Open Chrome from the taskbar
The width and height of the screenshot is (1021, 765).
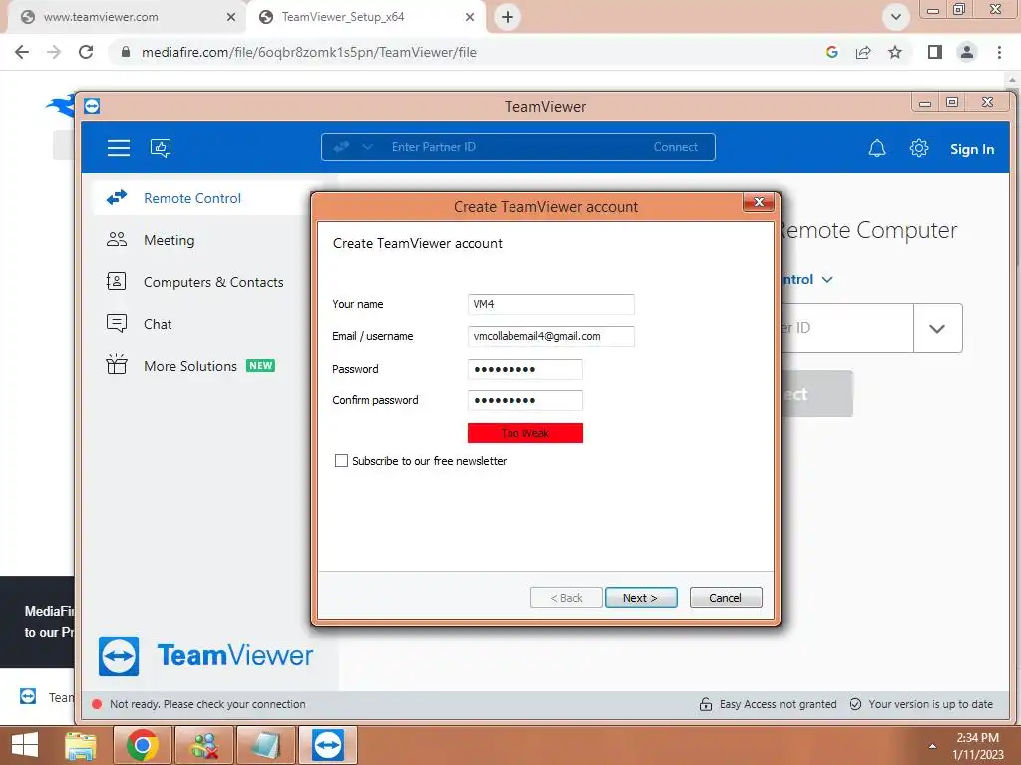coord(143,745)
